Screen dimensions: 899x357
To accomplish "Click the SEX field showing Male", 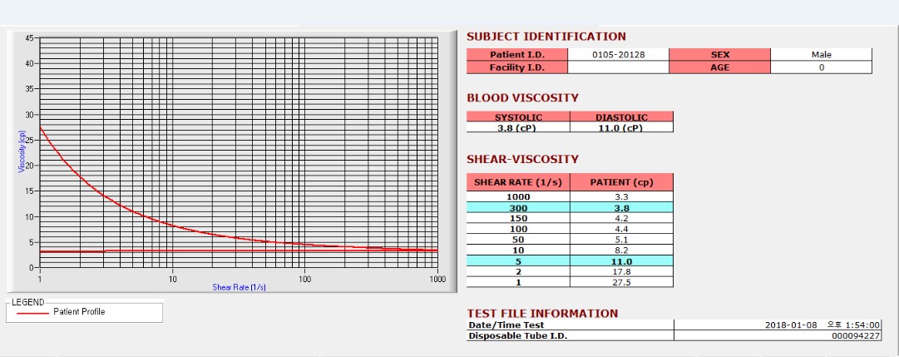I will tap(821, 55).
